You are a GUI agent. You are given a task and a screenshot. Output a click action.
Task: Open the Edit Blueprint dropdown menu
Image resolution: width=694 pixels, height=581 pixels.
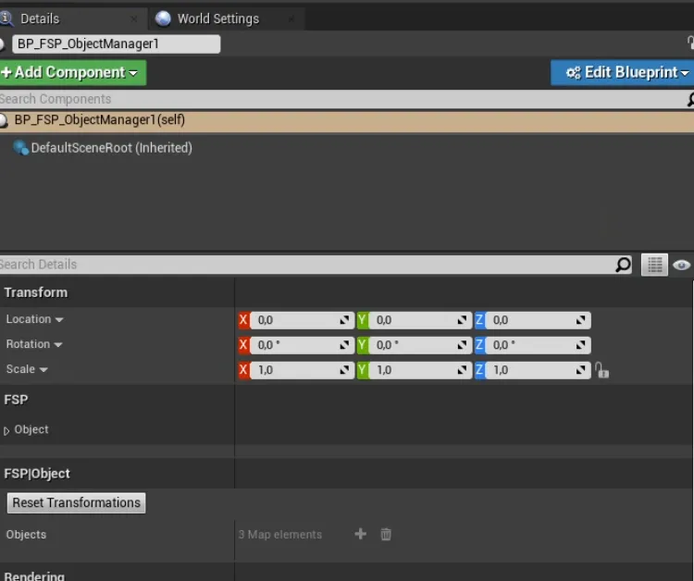coord(622,72)
